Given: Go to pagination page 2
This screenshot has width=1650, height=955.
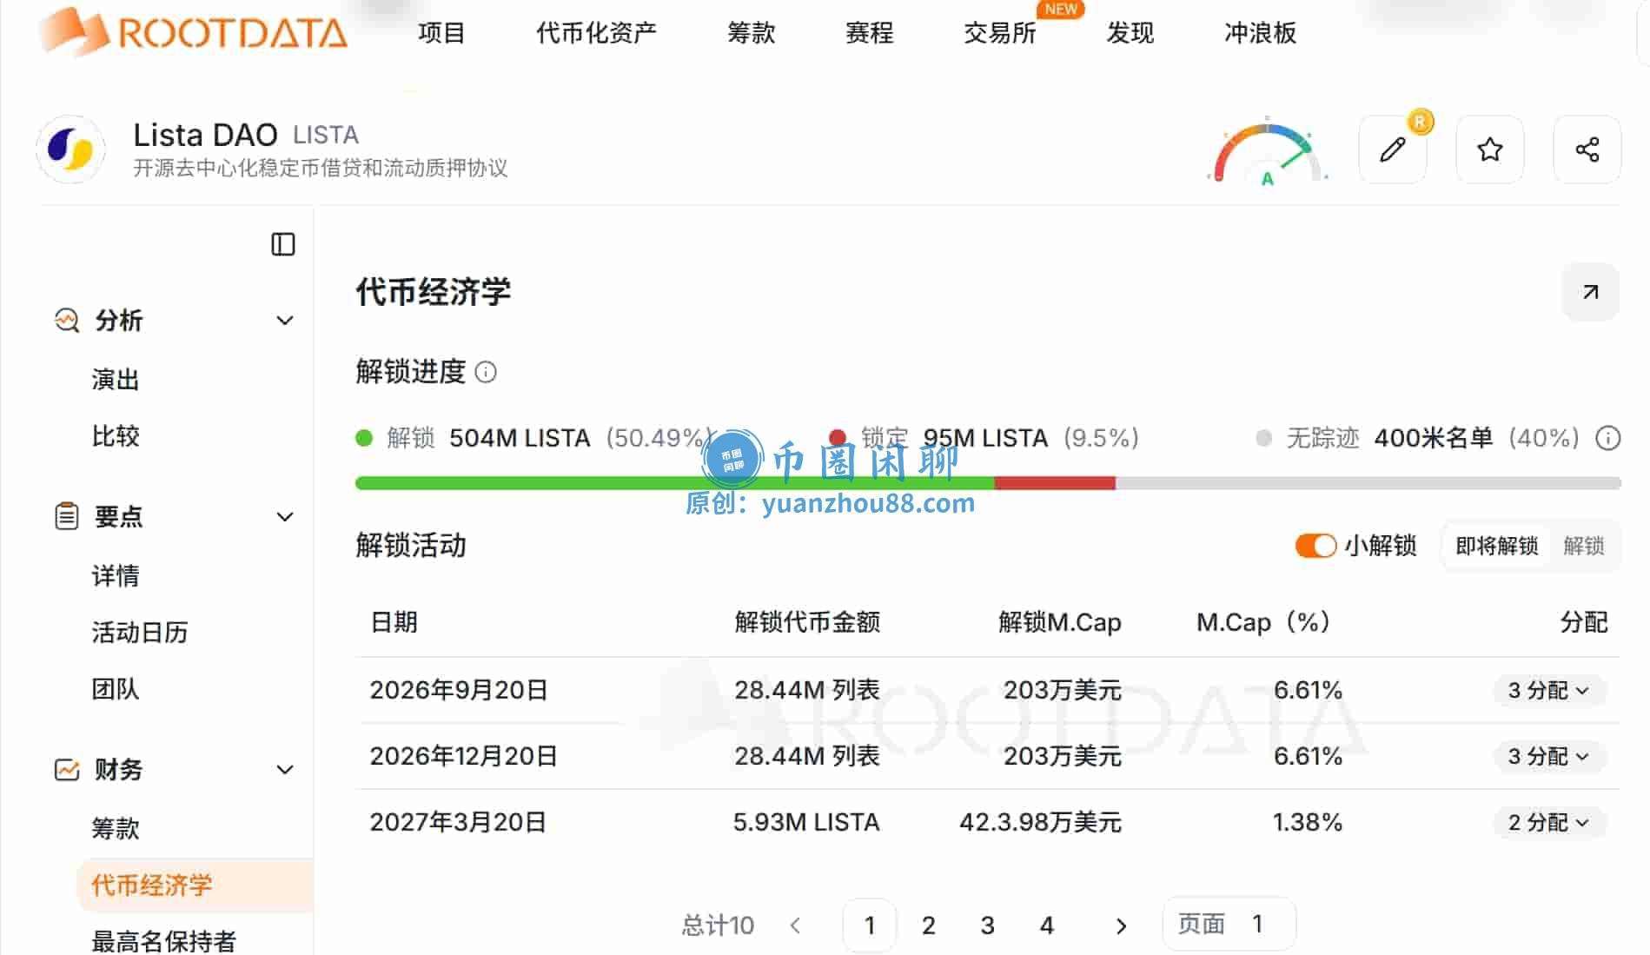Looking at the screenshot, I should pos(928,925).
